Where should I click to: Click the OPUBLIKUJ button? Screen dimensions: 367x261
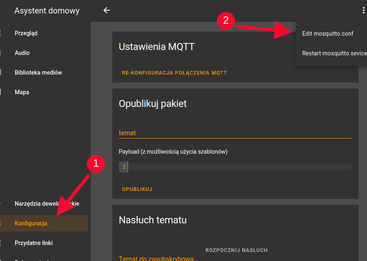[137, 189]
